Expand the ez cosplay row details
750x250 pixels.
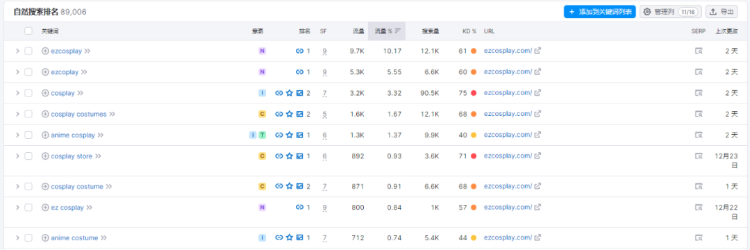pyautogui.click(x=17, y=208)
